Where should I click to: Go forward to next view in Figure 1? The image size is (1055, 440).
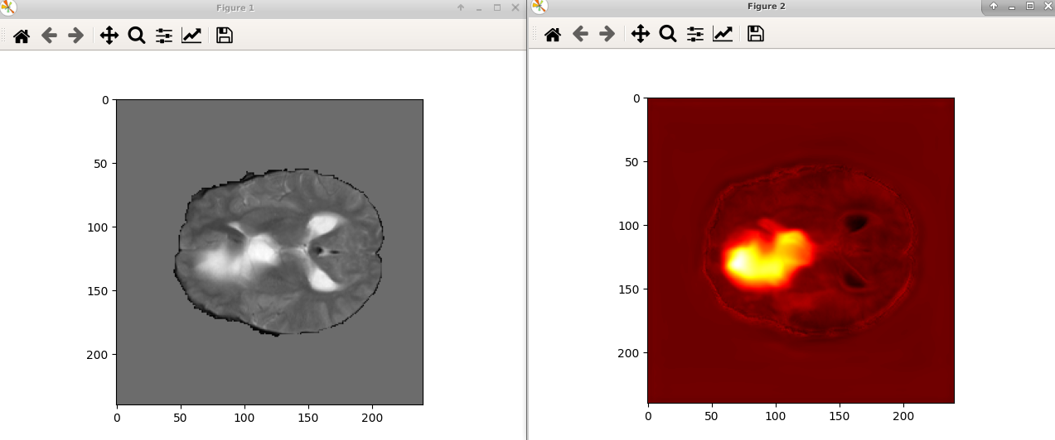click(75, 36)
